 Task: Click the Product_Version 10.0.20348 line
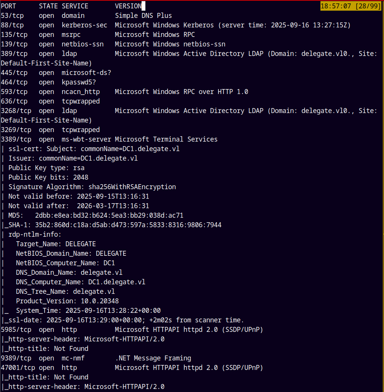point(67,301)
